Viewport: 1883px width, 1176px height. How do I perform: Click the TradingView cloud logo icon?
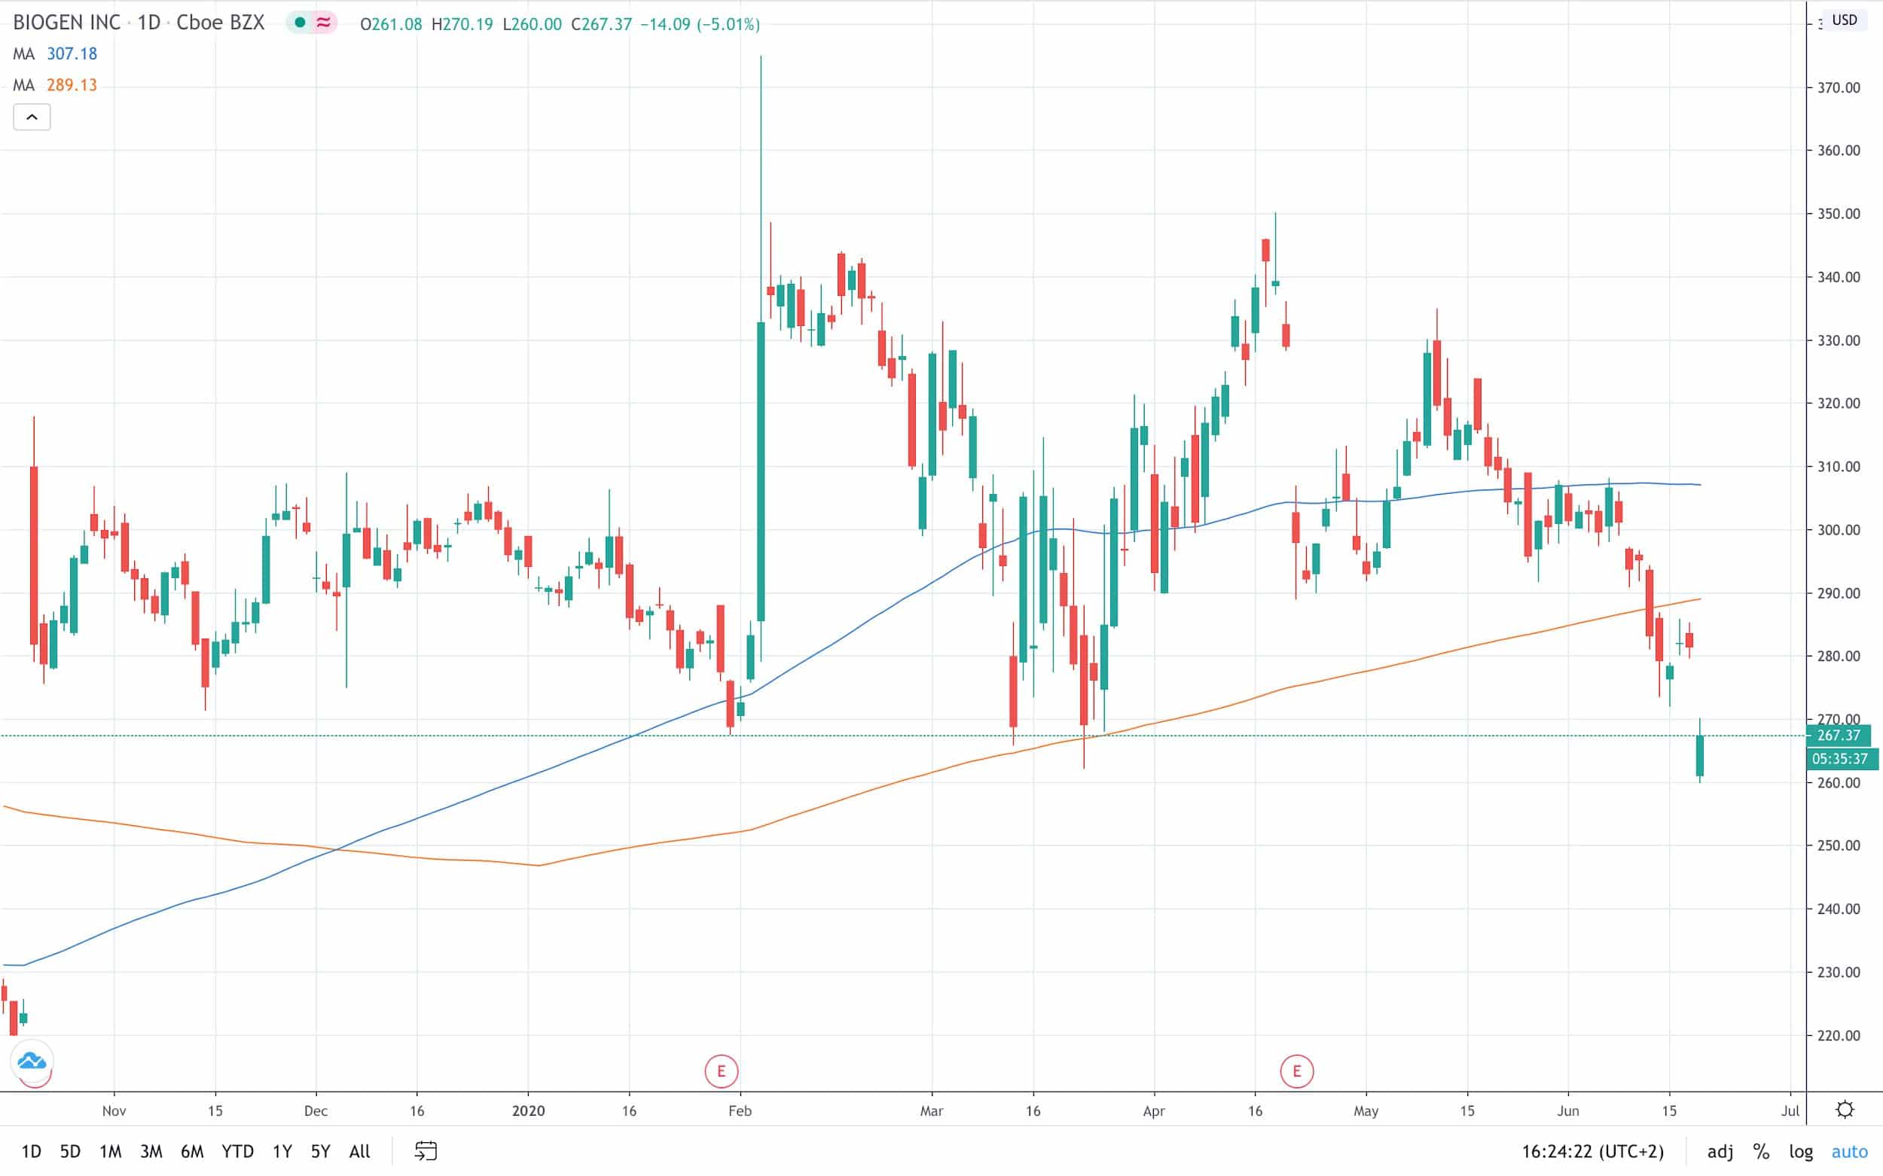pos(32,1061)
